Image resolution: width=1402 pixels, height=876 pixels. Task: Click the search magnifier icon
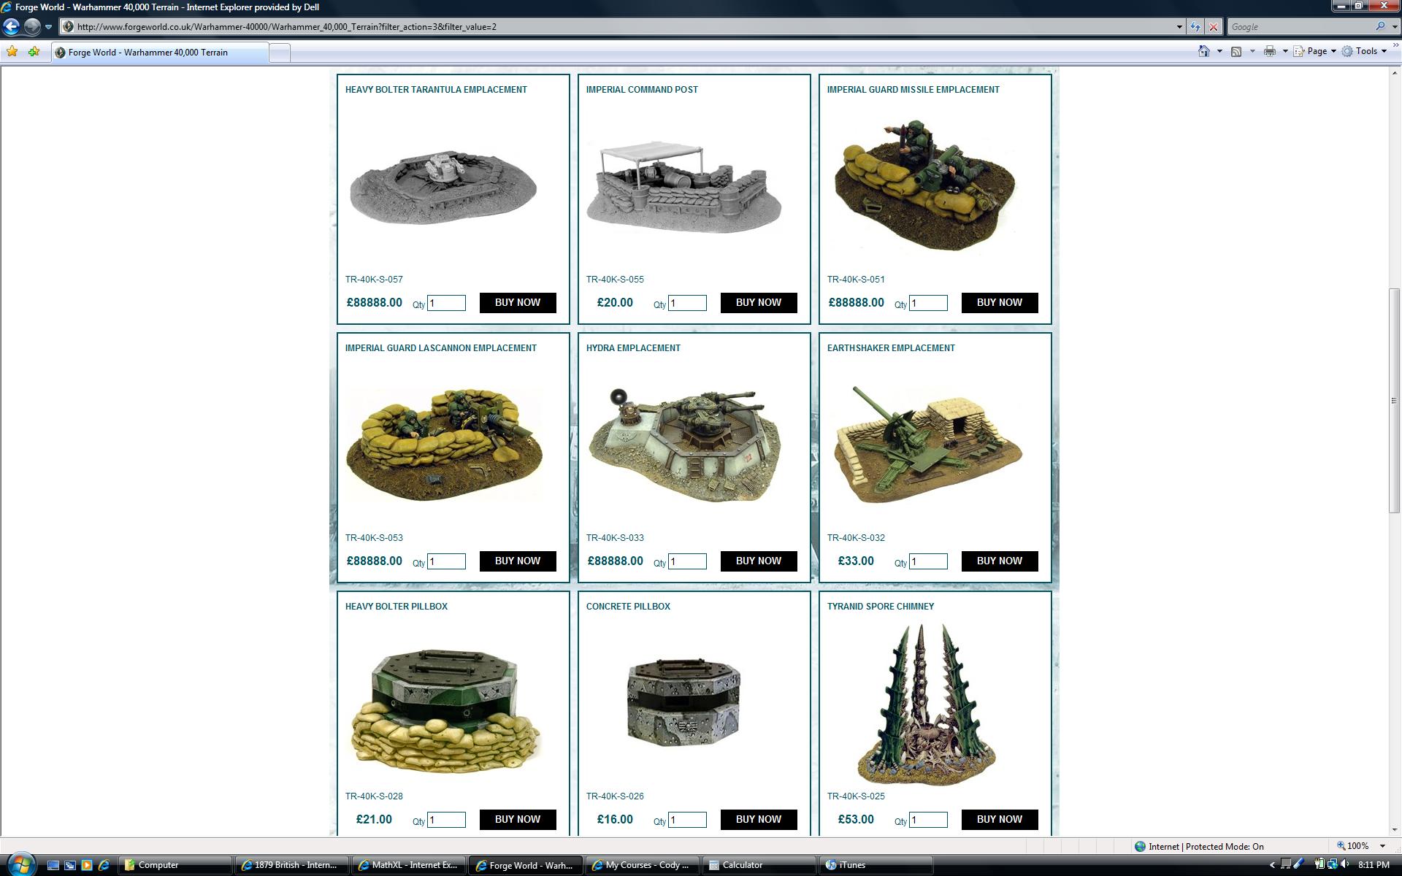point(1380,27)
